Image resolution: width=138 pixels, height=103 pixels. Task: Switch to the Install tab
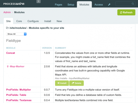pyautogui.click(x=48, y=21)
